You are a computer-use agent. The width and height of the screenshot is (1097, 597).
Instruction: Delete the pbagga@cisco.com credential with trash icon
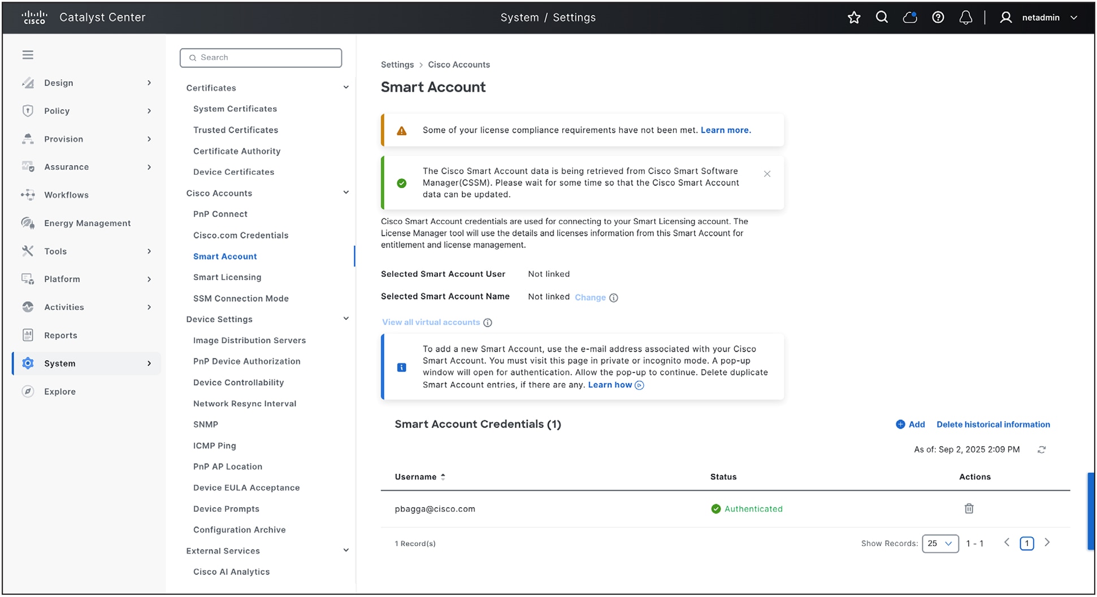tap(969, 508)
